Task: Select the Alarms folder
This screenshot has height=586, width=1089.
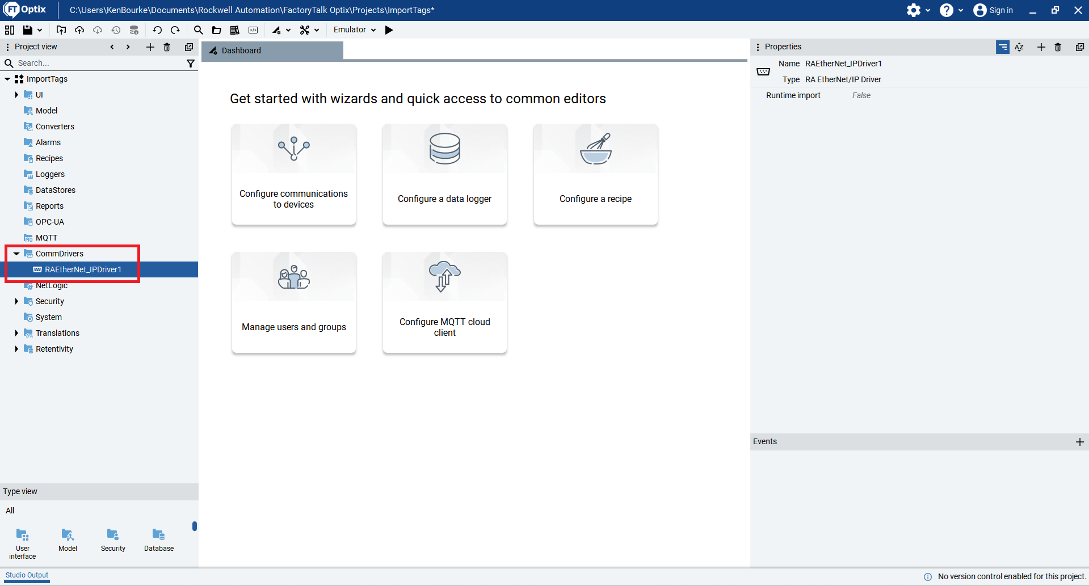Action: (x=48, y=142)
